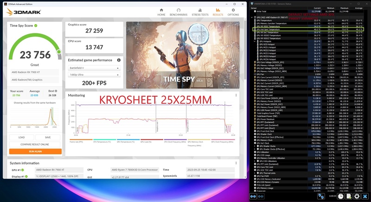
Task: Collapse the GPU Hotspots tree node
Action: point(255,41)
